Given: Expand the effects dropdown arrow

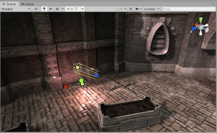Looking at the screenshot, I should (x=63, y=9).
